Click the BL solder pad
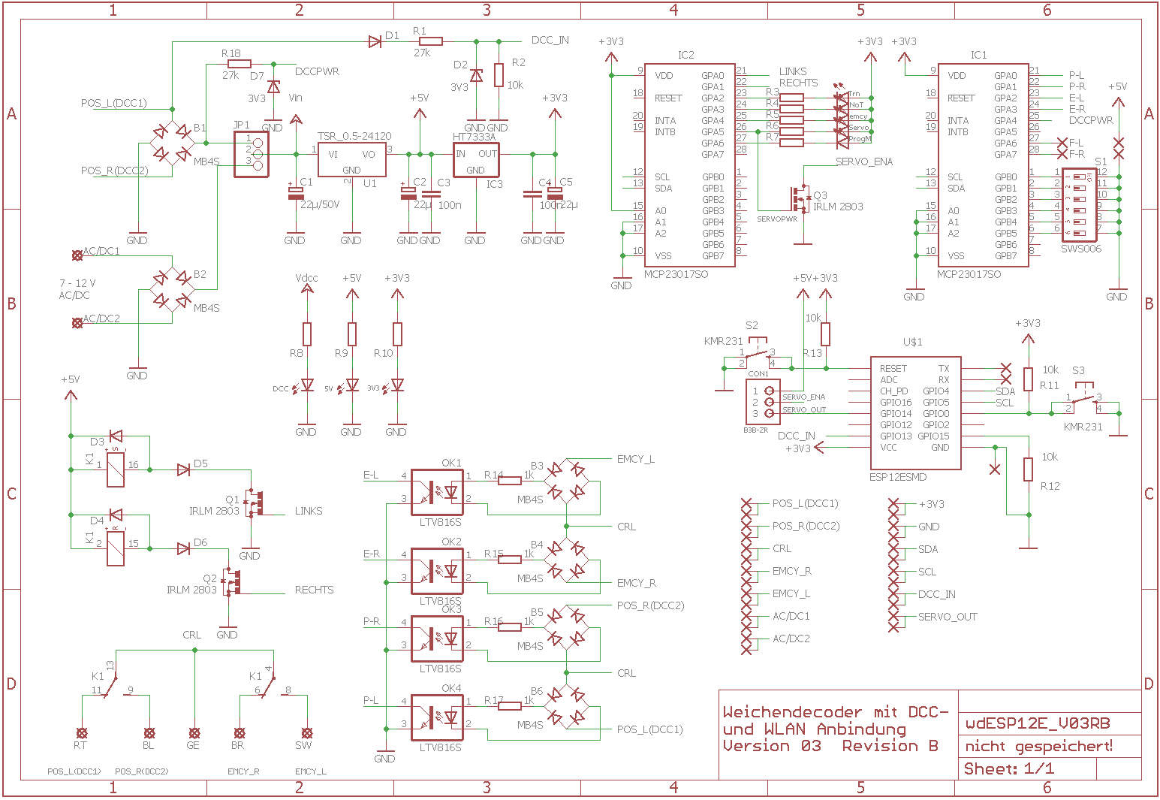The width and height of the screenshot is (1160, 800). (x=149, y=732)
